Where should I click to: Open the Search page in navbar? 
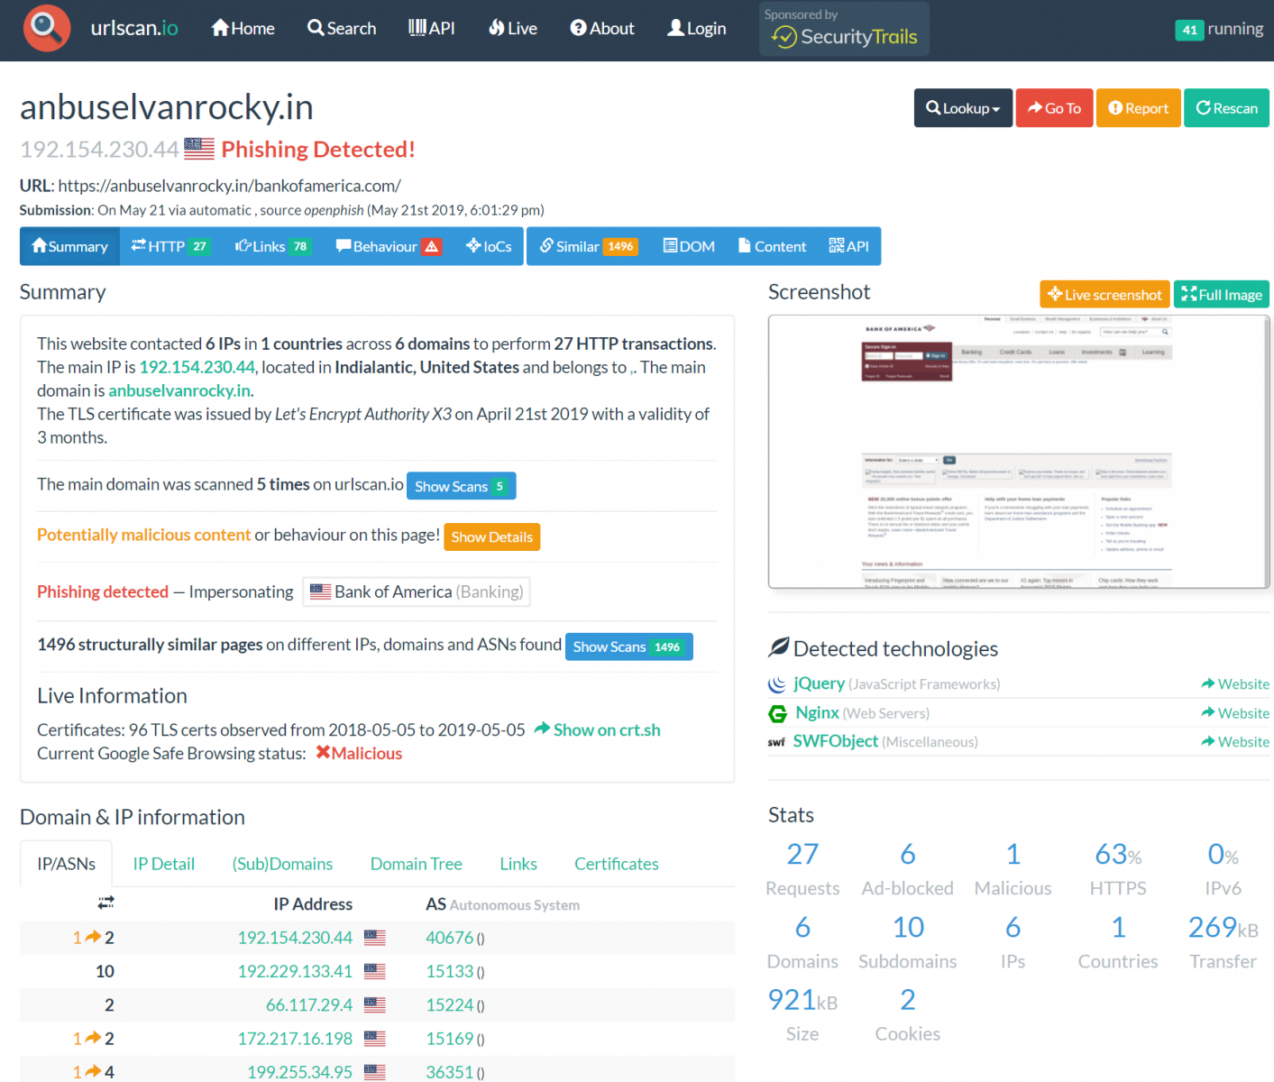[342, 28]
